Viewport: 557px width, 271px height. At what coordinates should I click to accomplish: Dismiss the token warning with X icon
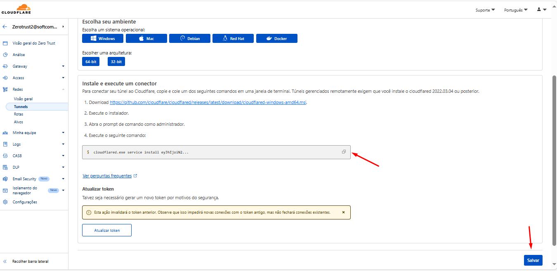(343, 212)
